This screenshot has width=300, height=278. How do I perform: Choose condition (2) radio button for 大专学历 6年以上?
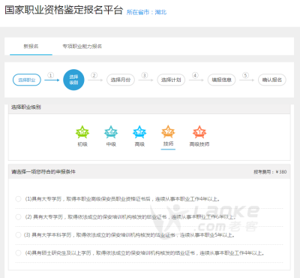(x=18, y=217)
